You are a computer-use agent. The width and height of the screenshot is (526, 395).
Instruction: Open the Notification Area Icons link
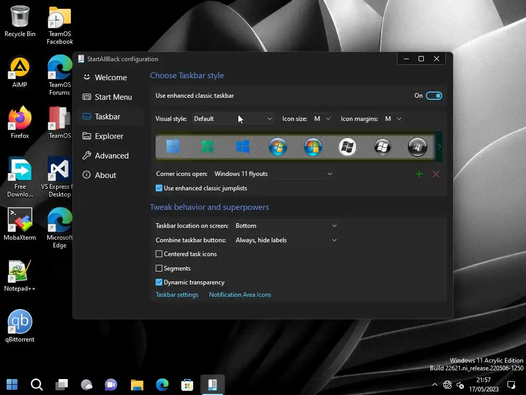coord(240,295)
